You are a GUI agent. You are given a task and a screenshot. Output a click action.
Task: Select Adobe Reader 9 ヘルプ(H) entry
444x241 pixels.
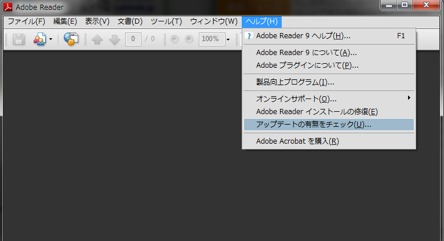point(329,36)
